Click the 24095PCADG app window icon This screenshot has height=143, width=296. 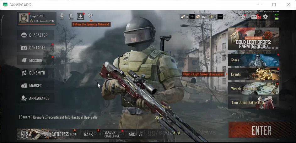coord(5,5)
